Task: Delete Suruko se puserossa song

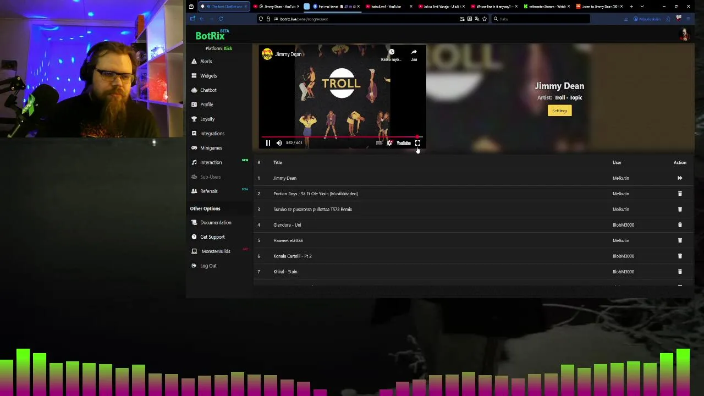Action: [x=680, y=209]
